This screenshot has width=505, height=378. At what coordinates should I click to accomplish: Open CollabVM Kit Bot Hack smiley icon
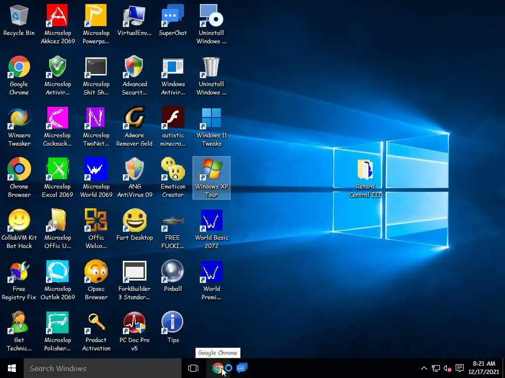[x=19, y=229]
